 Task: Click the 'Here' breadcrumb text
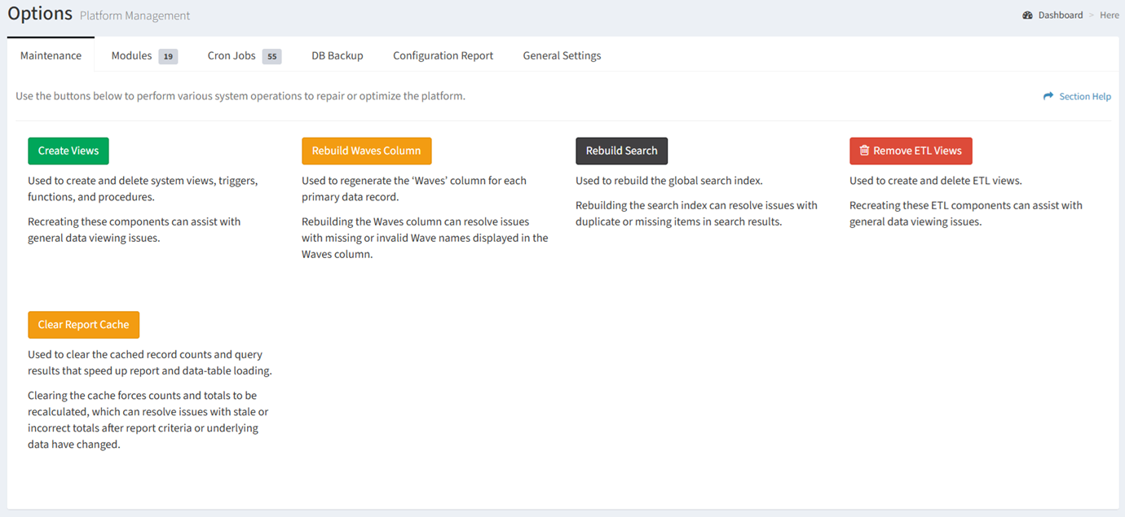[x=1109, y=15]
